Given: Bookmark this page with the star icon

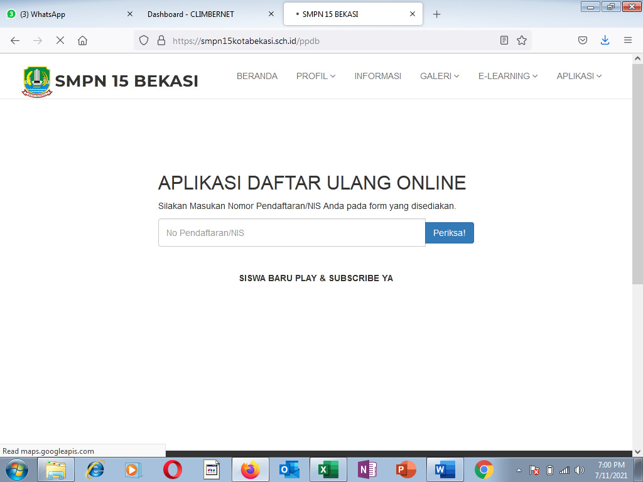Looking at the screenshot, I should pos(521,40).
